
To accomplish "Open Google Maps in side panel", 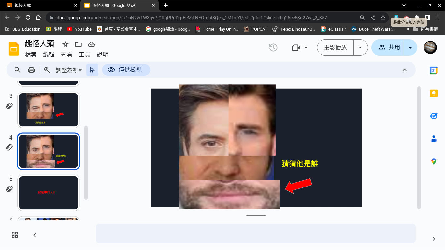I will coord(434,161).
